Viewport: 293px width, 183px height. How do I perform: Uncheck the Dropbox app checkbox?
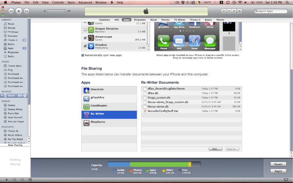point(85,46)
